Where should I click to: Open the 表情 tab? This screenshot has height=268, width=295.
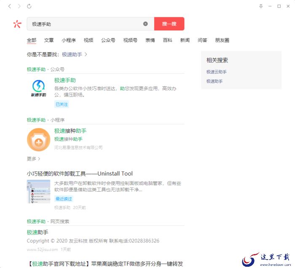click(150, 40)
